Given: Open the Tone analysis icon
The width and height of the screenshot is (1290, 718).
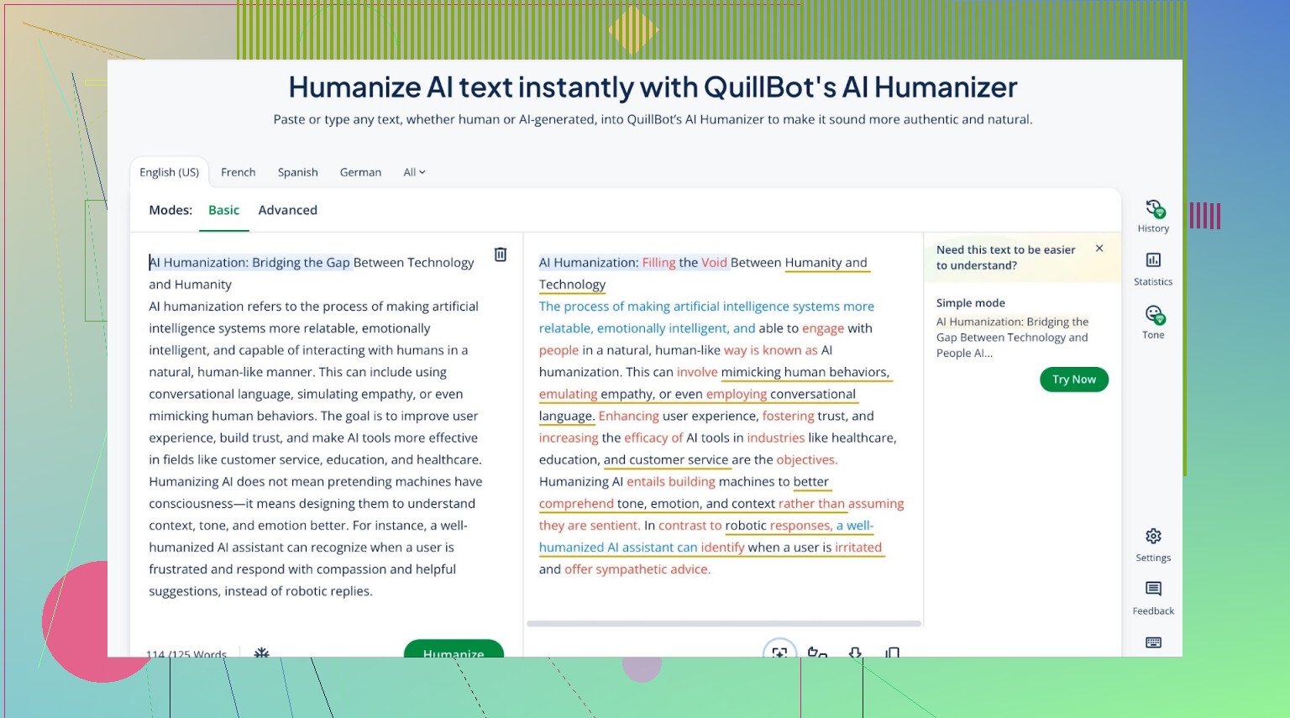Looking at the screenshot, I should click(1153, 322).
